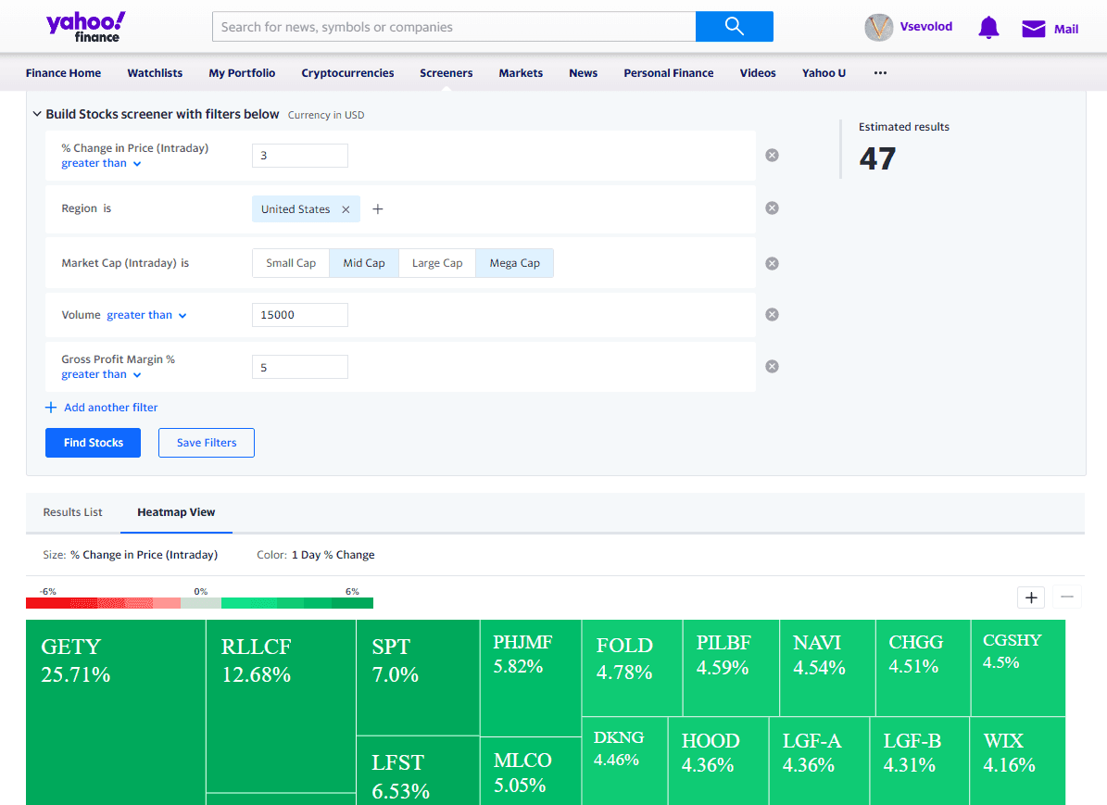The width and height of the screenshot is (1107, 805).
Task: Open Personal Finance section
Action: point(669,73)
